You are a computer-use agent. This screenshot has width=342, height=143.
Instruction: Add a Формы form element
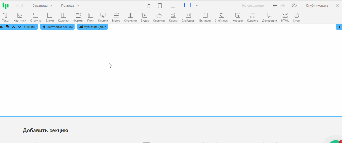[x=78, y=17]
